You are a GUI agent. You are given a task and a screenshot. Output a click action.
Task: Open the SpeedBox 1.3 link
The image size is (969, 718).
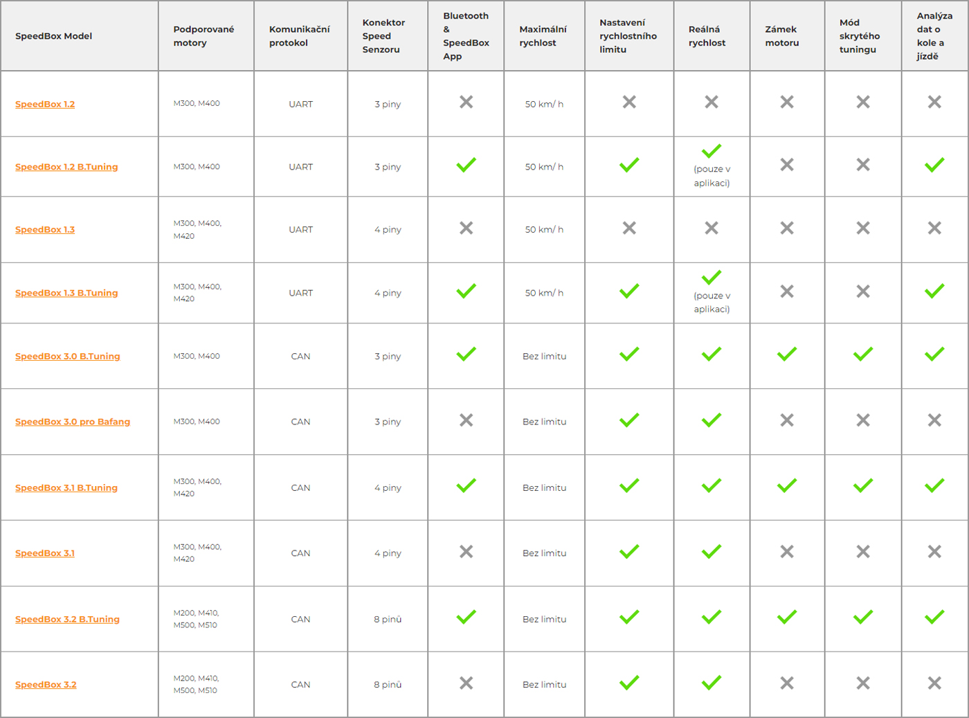point(45,229)
